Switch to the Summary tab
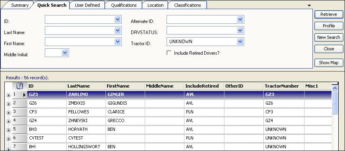Screen dimensions: 345x151 click(20, 5)
